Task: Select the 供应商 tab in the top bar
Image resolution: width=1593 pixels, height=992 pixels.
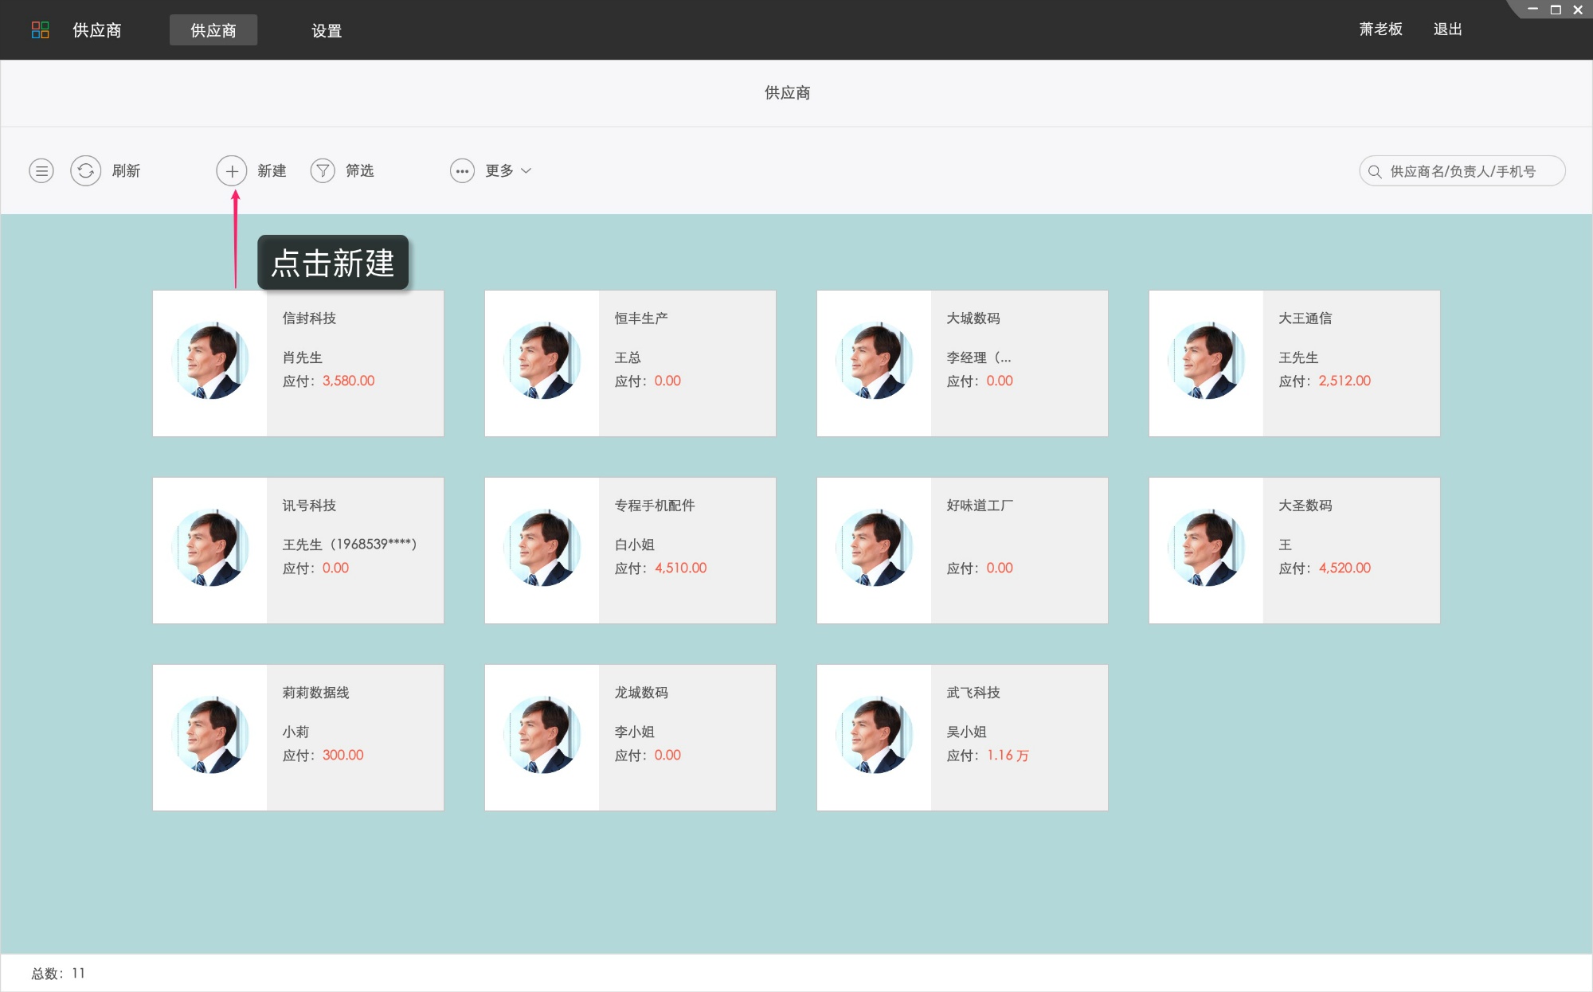Action: (213, 30)
